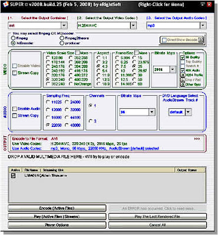Viewport: 218px width, 235px height.
Task: Open the Output Container dropdown showing avi
Action: tap(64, 25)
